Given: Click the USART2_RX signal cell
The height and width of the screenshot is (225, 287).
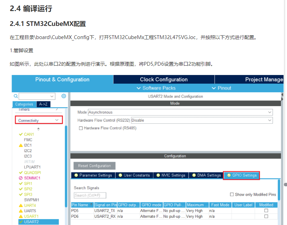Looking at the screenshot, I should 105,216.
